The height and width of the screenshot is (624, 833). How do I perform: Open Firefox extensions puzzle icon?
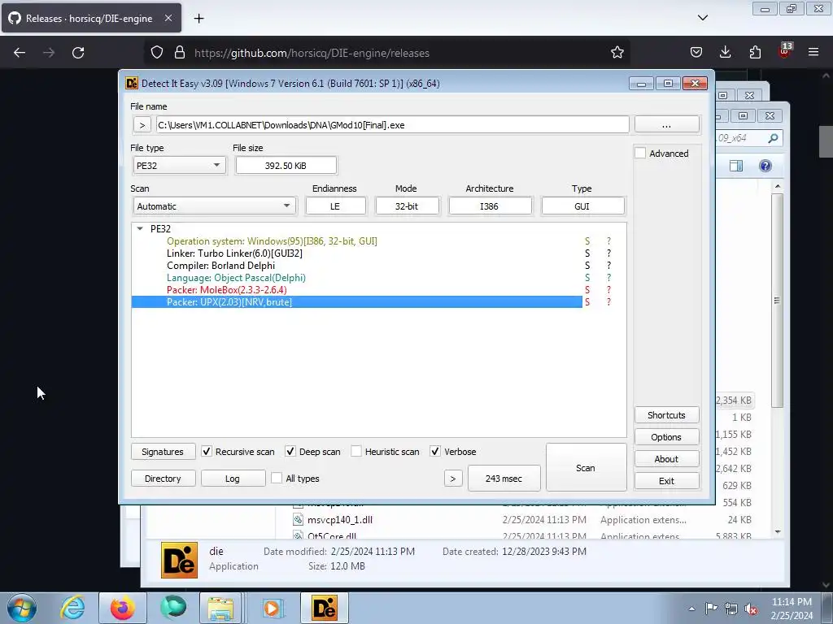[755, 52]
